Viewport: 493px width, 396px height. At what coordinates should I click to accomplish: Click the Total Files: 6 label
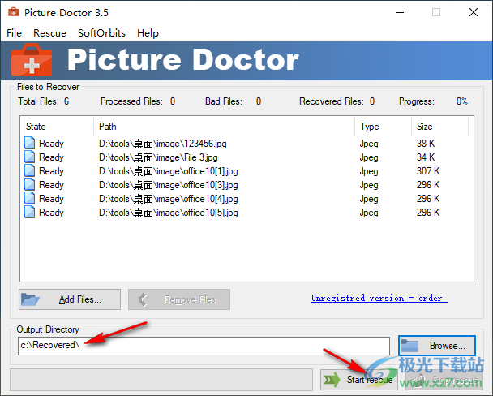tap(44, 101)
